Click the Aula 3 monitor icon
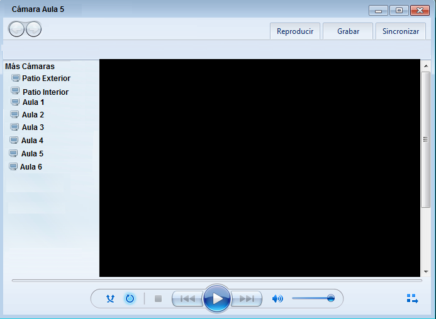 [14, 127]
